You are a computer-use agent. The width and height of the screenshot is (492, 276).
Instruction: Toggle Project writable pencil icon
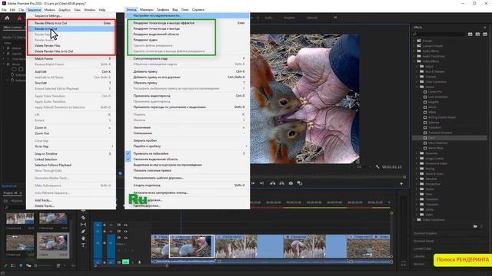[5, 266]
